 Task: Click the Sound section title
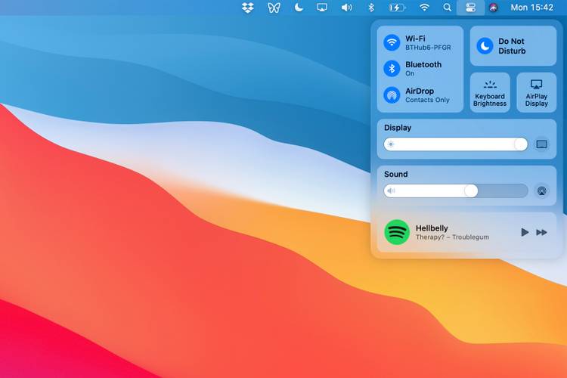[395, 175]
